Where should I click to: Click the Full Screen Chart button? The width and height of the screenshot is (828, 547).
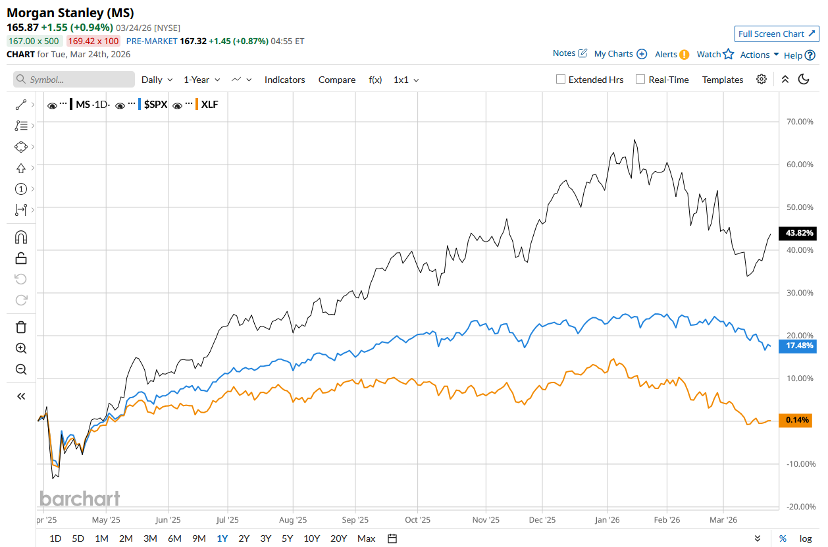point(776,34)
